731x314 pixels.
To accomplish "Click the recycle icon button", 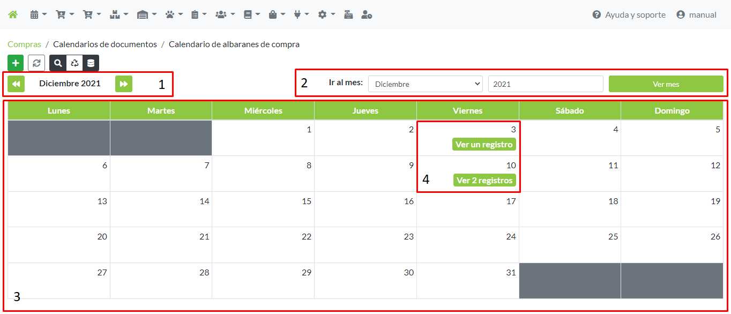I will [x=74, y=63].
